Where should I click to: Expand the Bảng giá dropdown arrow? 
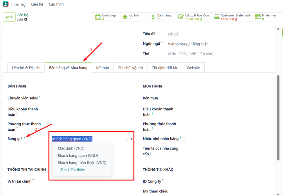127,139
